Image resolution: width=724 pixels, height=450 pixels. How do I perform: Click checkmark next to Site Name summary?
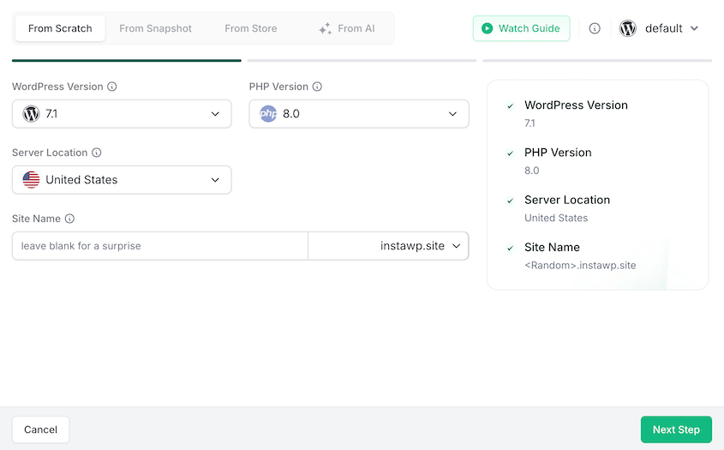pyautogui.click(x=510, y=248)
